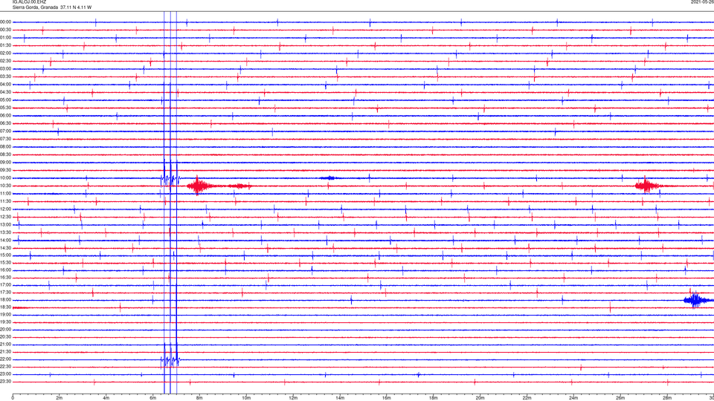Click the station code IG.ALOJ.00.EHZ header
The width and height of the screenshot is (714, 401).
(29, 2)
